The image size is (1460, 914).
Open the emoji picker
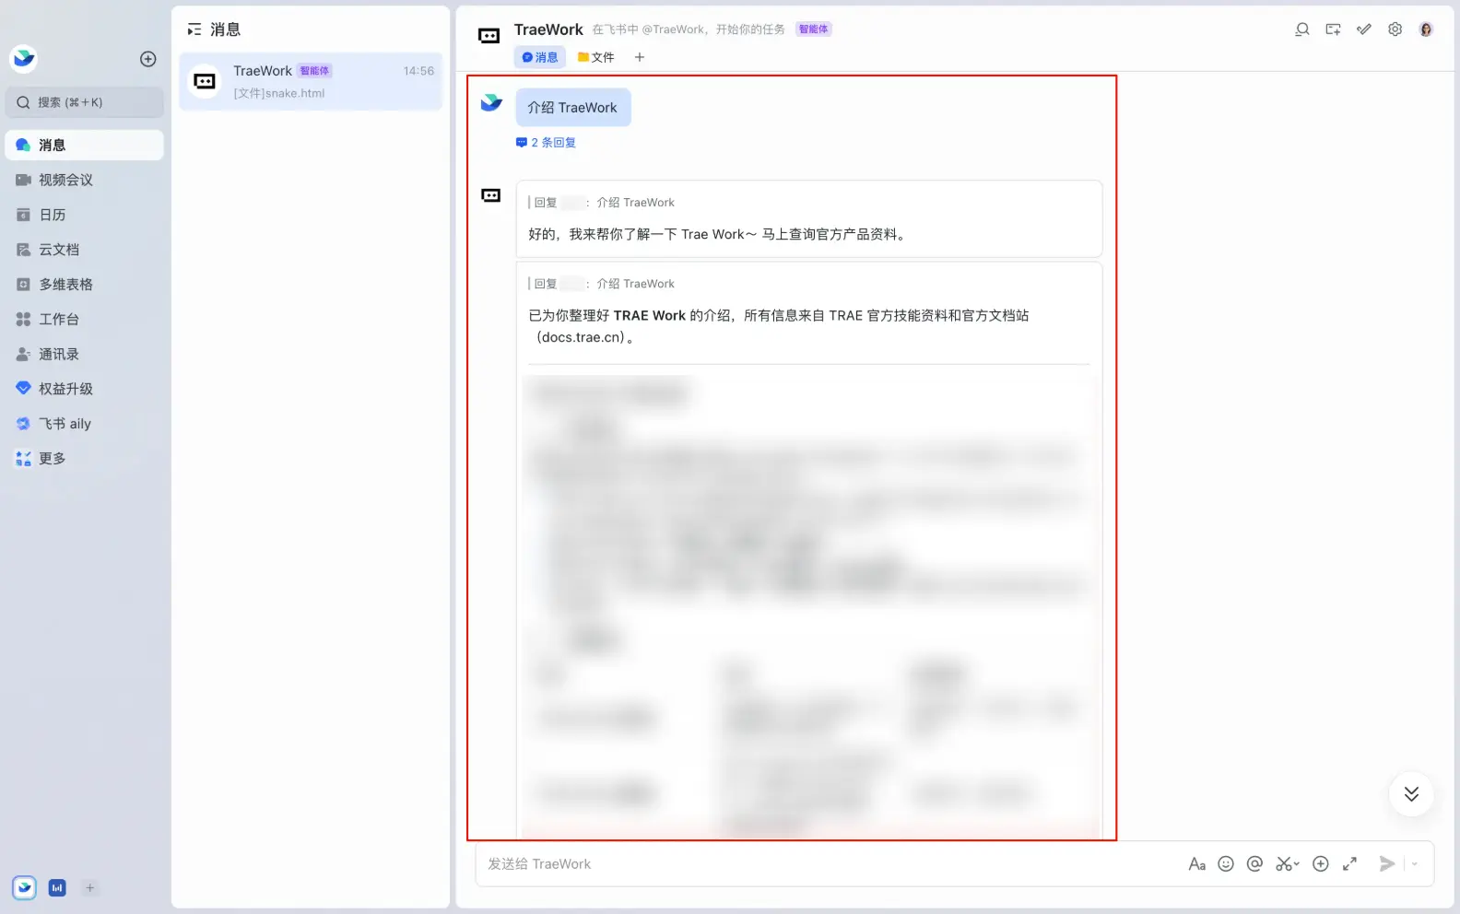pos(1226,864)
